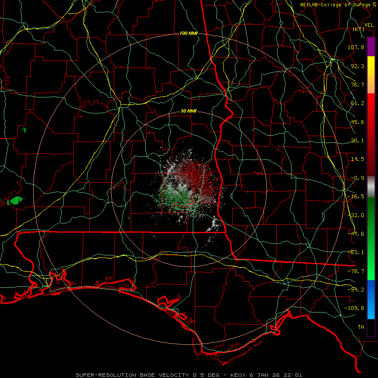This screenshot has width=378, height=378.
Task: Click the 76.7 velocity legend value
Action: click(357, 84)
